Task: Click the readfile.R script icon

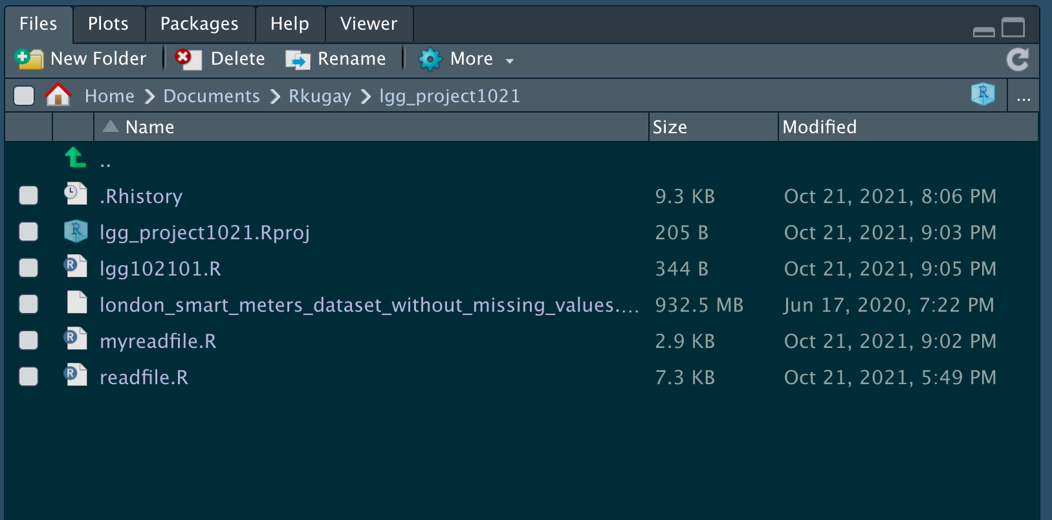Action: [76, 374]
